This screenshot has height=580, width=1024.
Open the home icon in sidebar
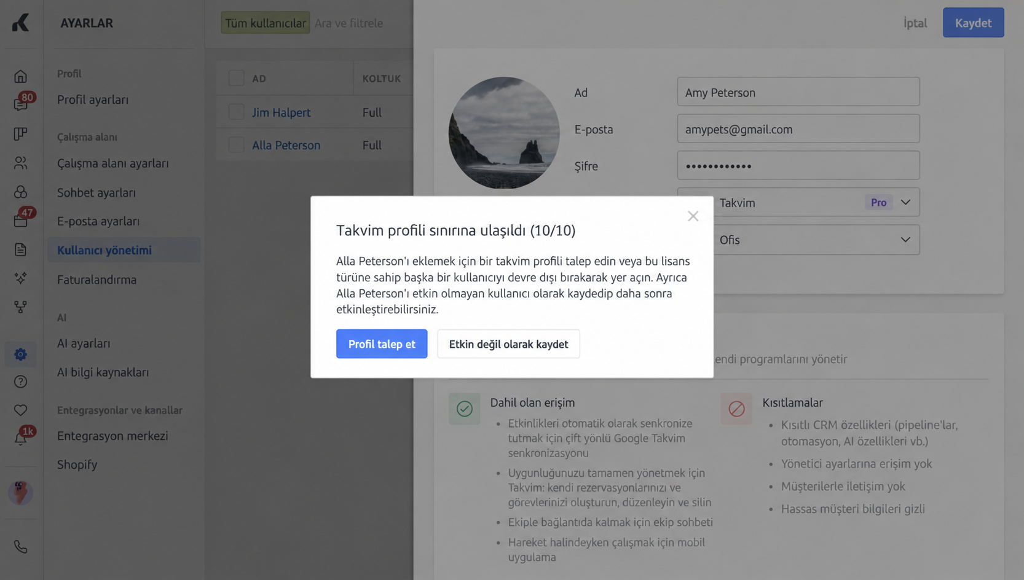pos(20,76)
